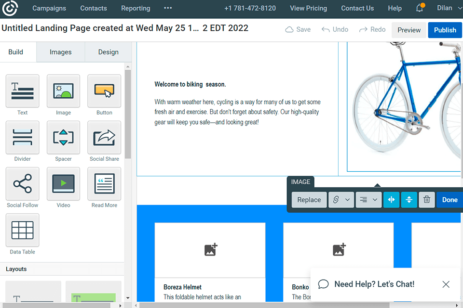Choose the Data Table block icon

click(23, 230)
